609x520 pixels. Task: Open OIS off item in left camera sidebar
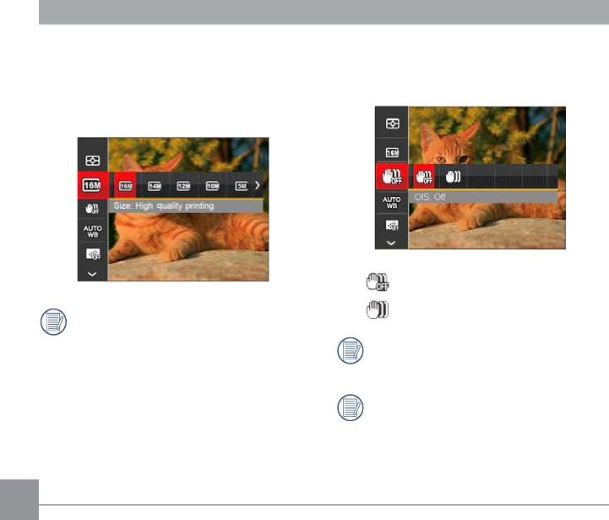(92, 209)
